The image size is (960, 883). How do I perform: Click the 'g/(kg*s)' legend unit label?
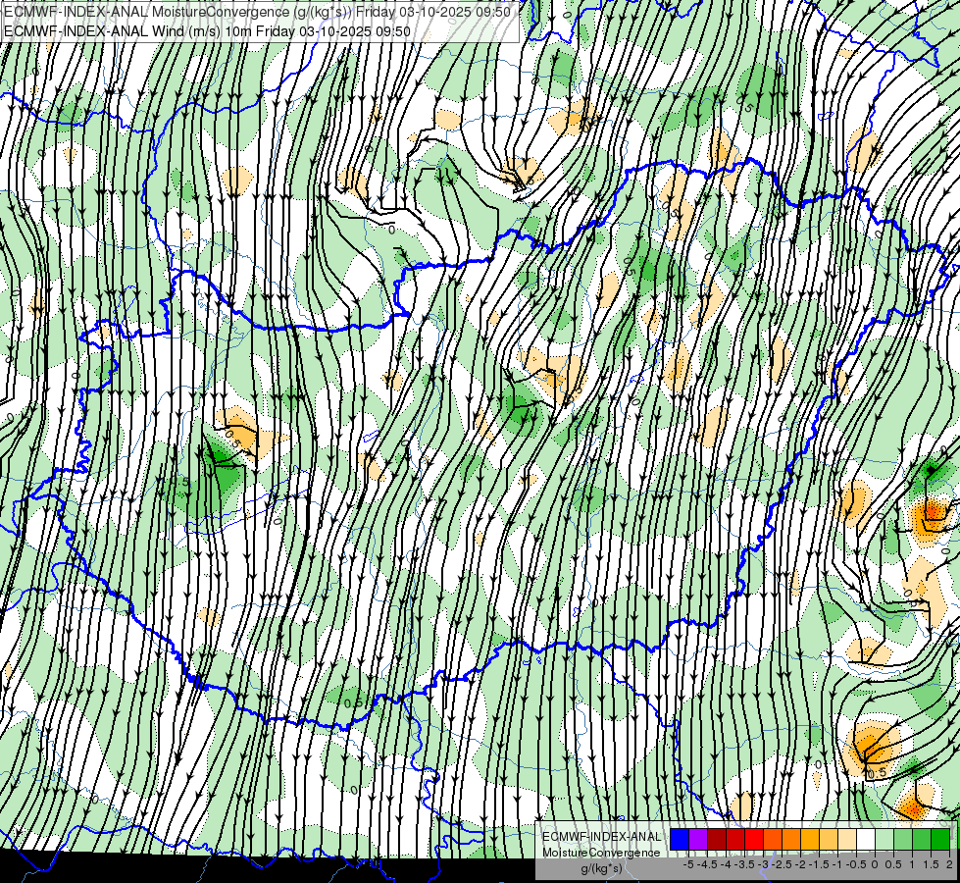pos(601,869)
